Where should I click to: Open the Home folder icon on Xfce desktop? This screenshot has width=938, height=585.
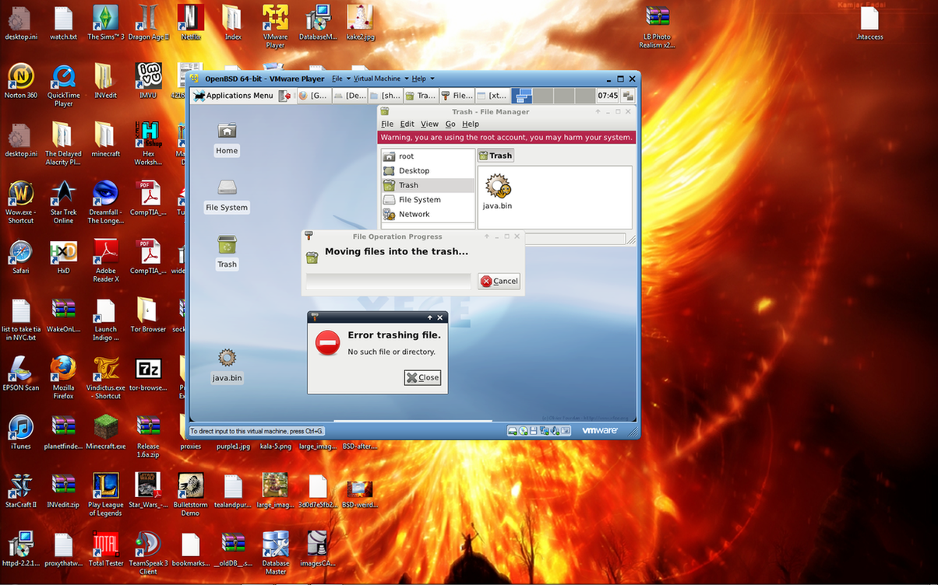pos(227,139)
